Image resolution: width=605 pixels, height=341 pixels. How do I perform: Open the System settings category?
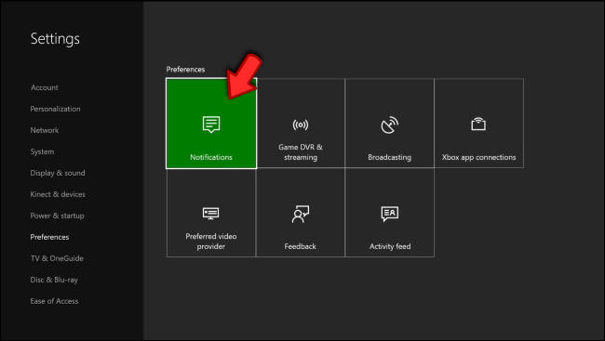pos(42,151)
